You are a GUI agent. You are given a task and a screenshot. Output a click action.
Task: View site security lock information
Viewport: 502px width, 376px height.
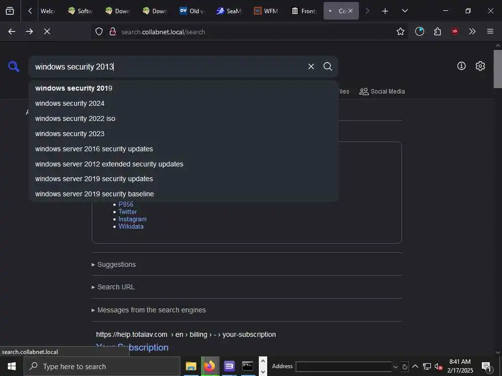pyautogui.click(x=113, y=32)
